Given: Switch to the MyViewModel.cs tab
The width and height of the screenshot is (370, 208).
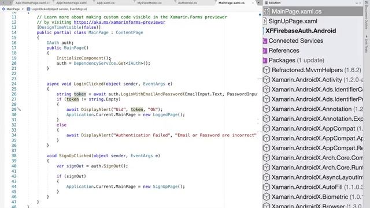Looking at the screenshot, I should (149, 3).
